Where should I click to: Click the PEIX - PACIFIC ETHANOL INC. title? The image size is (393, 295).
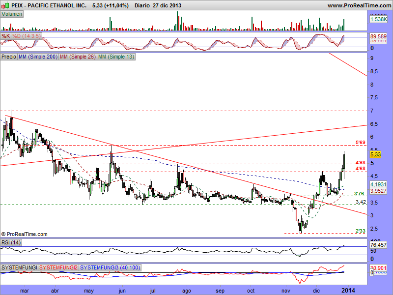(x=49, y=5)
